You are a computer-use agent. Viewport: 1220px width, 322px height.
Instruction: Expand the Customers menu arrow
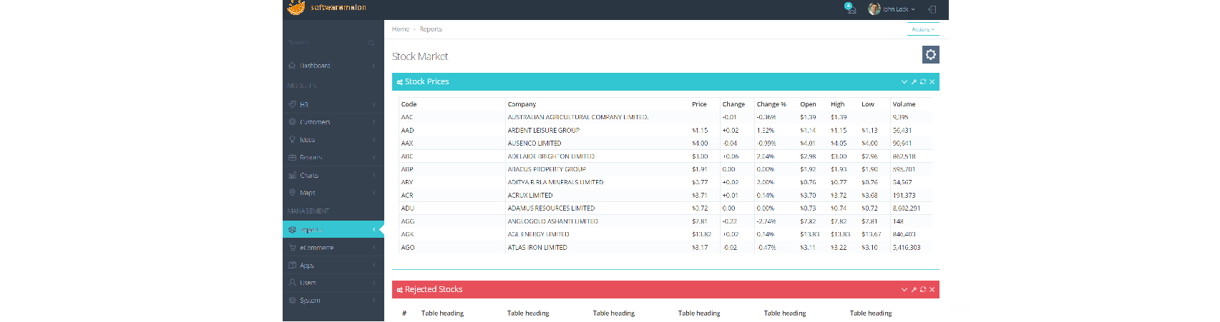374,122
